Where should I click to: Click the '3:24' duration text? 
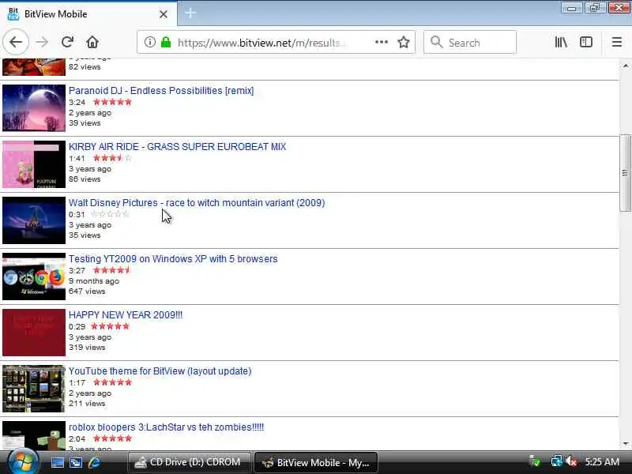pos(77,103)
